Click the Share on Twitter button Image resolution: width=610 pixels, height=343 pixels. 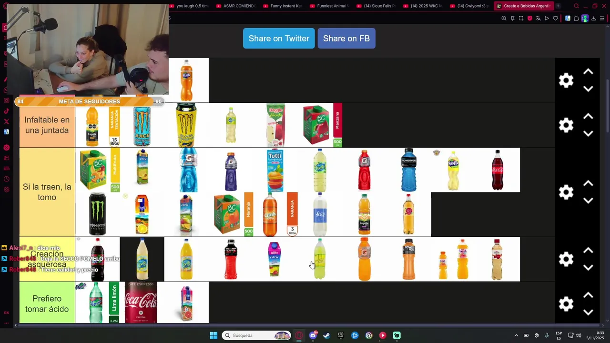click(279, 39)
